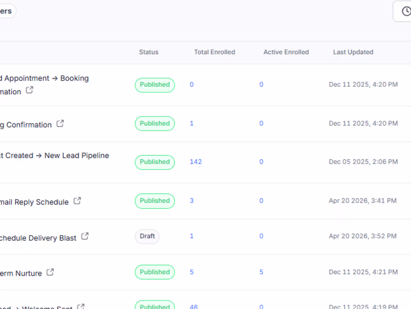Open total enrolled 5 for Term Nurture
Viewport: 411px width, 309px height.
(x=192, y=272)
